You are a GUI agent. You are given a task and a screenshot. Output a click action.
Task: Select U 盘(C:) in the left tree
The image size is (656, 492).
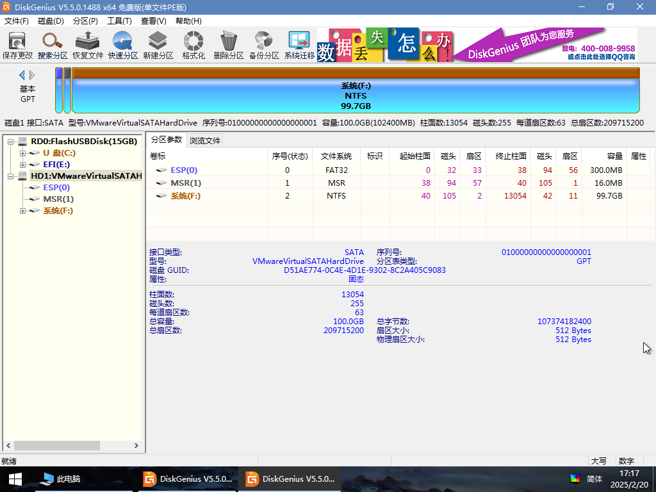pos(60,153)
